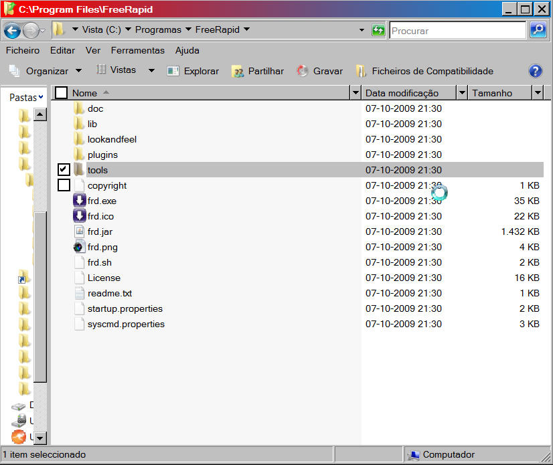
Task: Open the Ferramentas menu
Action: click(x=137, y=50)
